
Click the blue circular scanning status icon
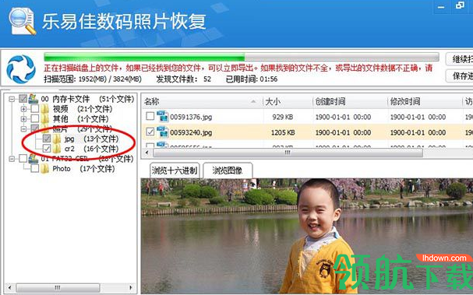pos(20,68)
